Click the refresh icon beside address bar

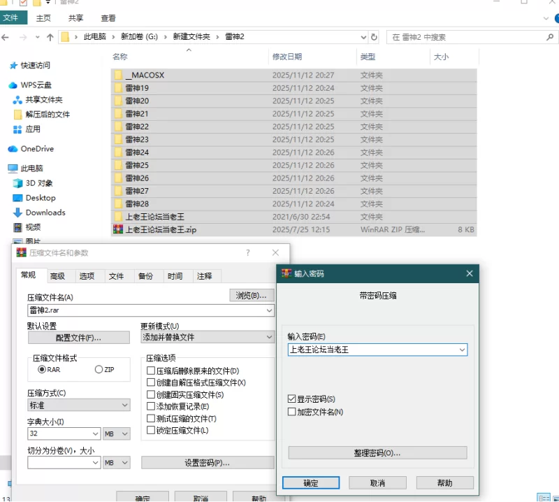pyautogui.click(x=375, y=37)
